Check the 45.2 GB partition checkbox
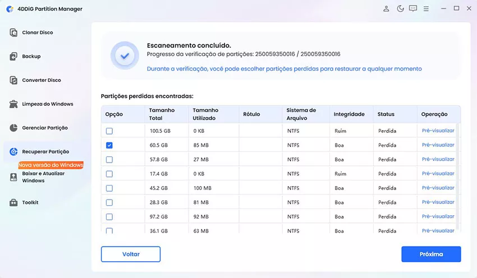This screenshot has height=278, width=477. (x=109, y=188)
